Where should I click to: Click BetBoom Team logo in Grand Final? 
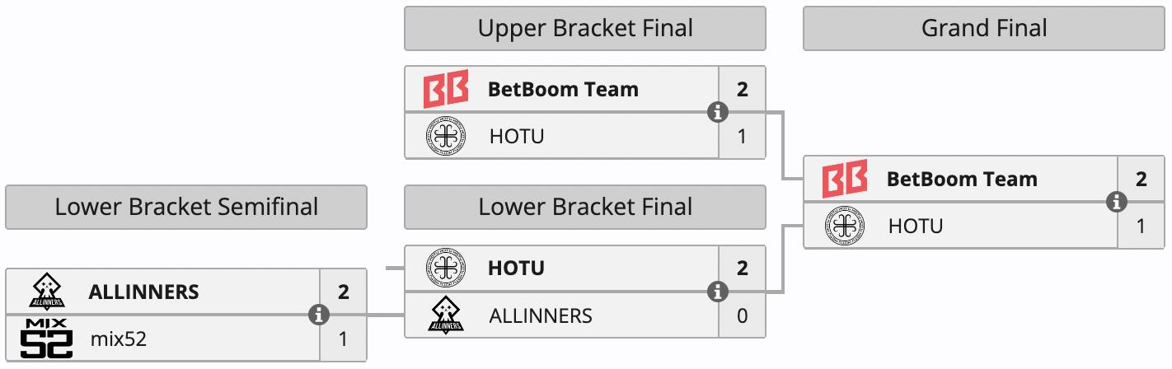click(844, 180)
